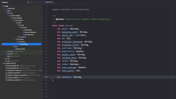Collapse the movieList package
Viewport: 176px width, 99px height.
pos(12,20)
